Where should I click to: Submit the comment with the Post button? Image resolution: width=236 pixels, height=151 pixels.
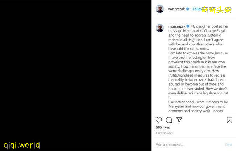[x=229, y=145]
